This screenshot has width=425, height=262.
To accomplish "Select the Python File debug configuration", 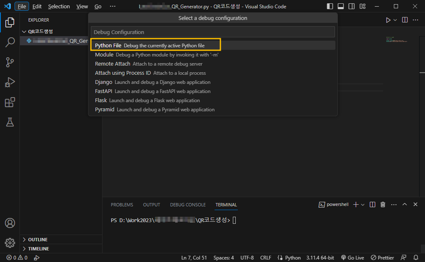I will (x=213, y=45).
